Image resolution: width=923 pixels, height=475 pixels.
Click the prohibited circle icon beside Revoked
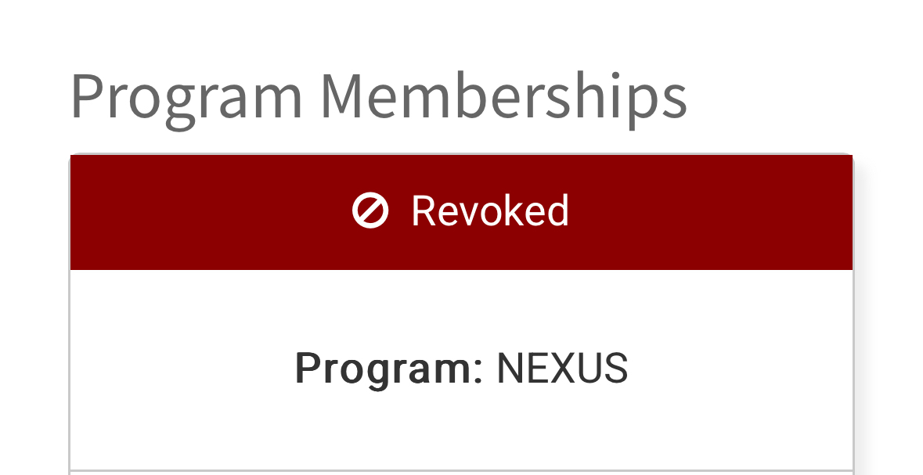[370, 211]
